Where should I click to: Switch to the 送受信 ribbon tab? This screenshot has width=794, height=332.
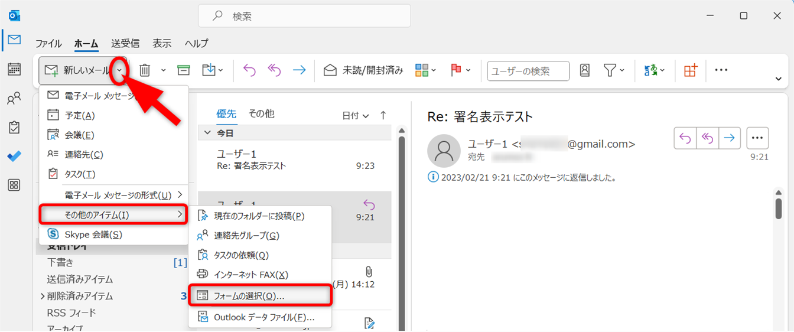tap(125, 43)
